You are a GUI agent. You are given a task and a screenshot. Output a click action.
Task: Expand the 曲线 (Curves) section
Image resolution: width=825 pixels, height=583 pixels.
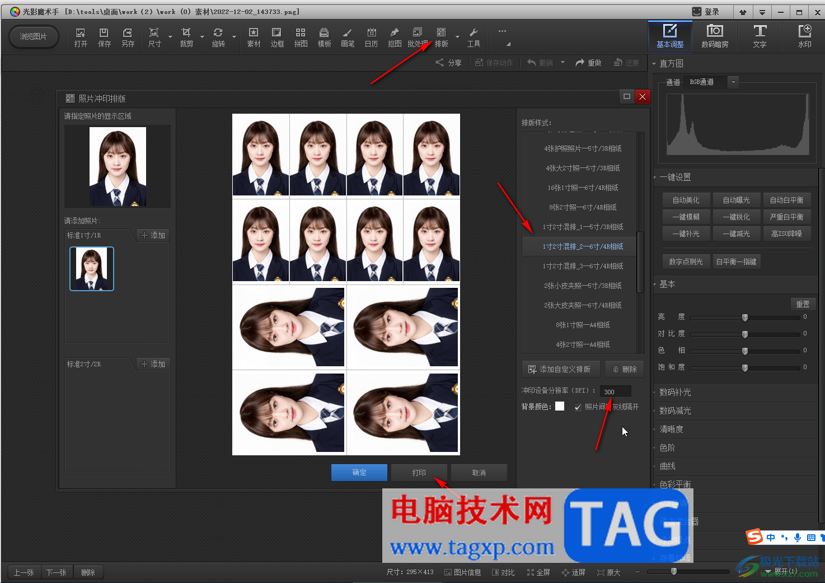pyautogui.click(x=667, y=466)
